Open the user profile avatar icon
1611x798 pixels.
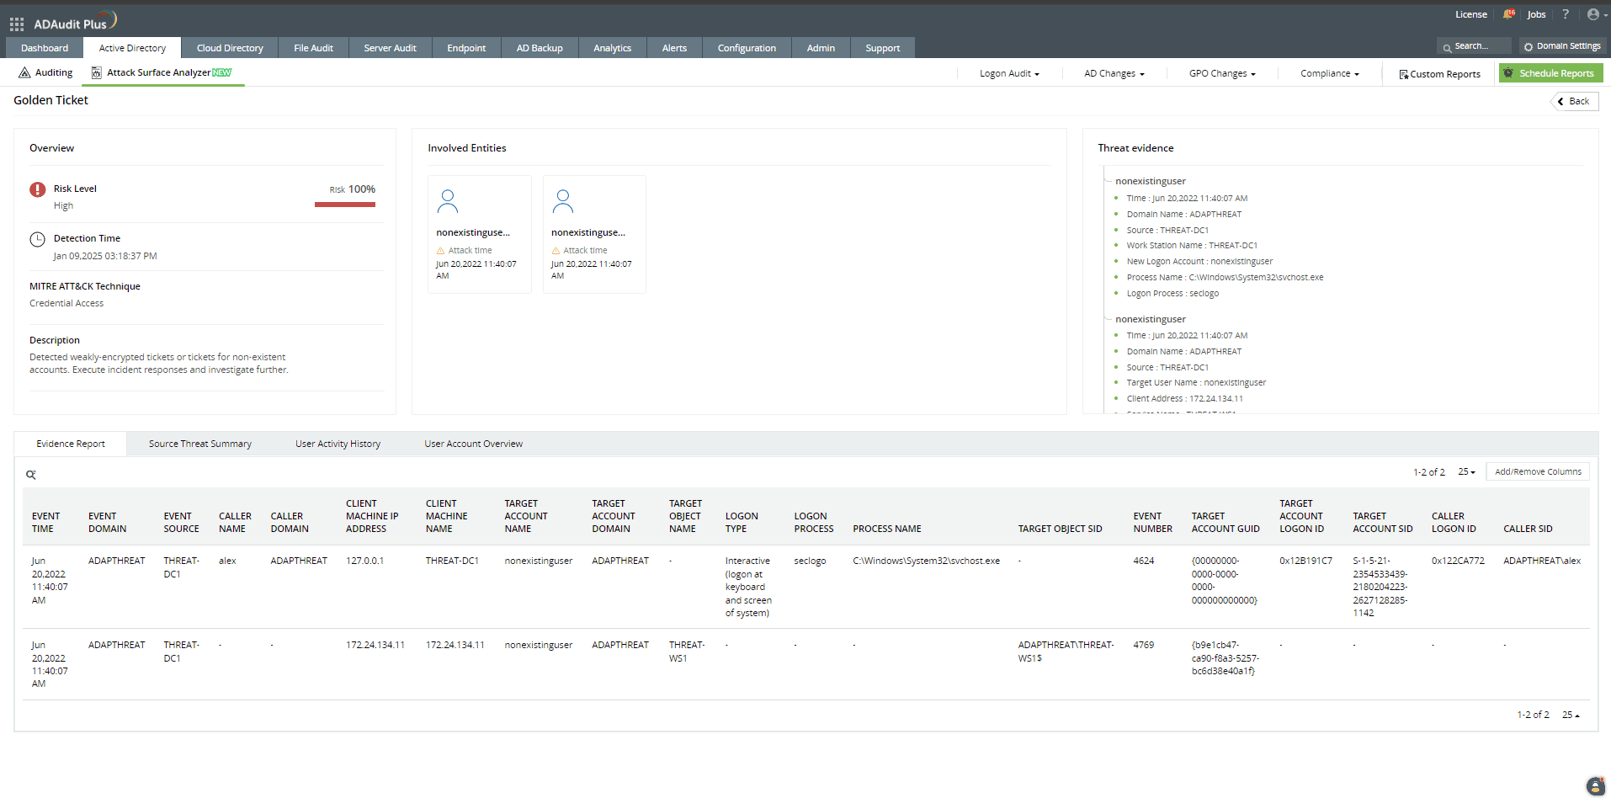[x=1594, y=14]
